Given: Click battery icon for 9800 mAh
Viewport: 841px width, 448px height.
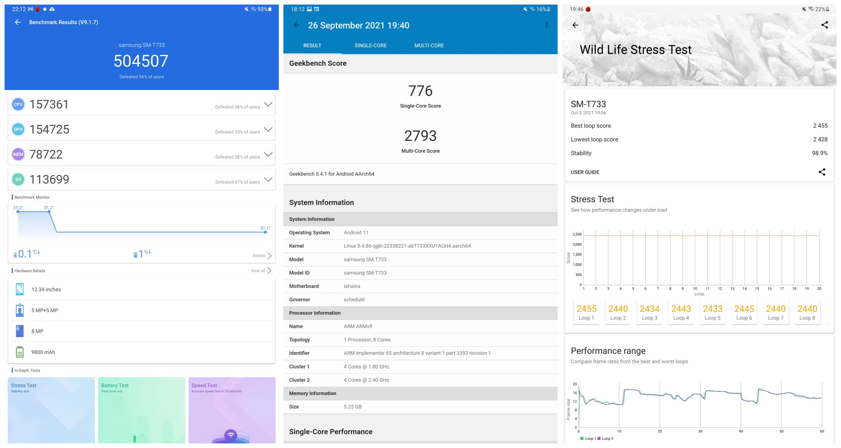Looking at the screenshot, I should pos(20,352).
